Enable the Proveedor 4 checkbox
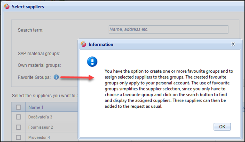Screen dimensions: 245x142 tap(19, 137)
